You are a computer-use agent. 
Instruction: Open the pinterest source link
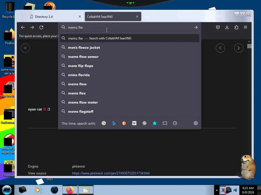tap(111, 173)
